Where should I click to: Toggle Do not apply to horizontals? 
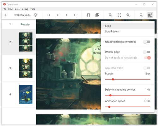147,58
